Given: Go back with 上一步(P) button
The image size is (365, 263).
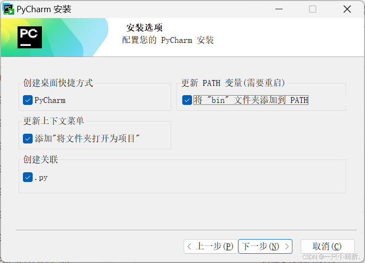Looking at the screenshot, I should pos(211,246).
